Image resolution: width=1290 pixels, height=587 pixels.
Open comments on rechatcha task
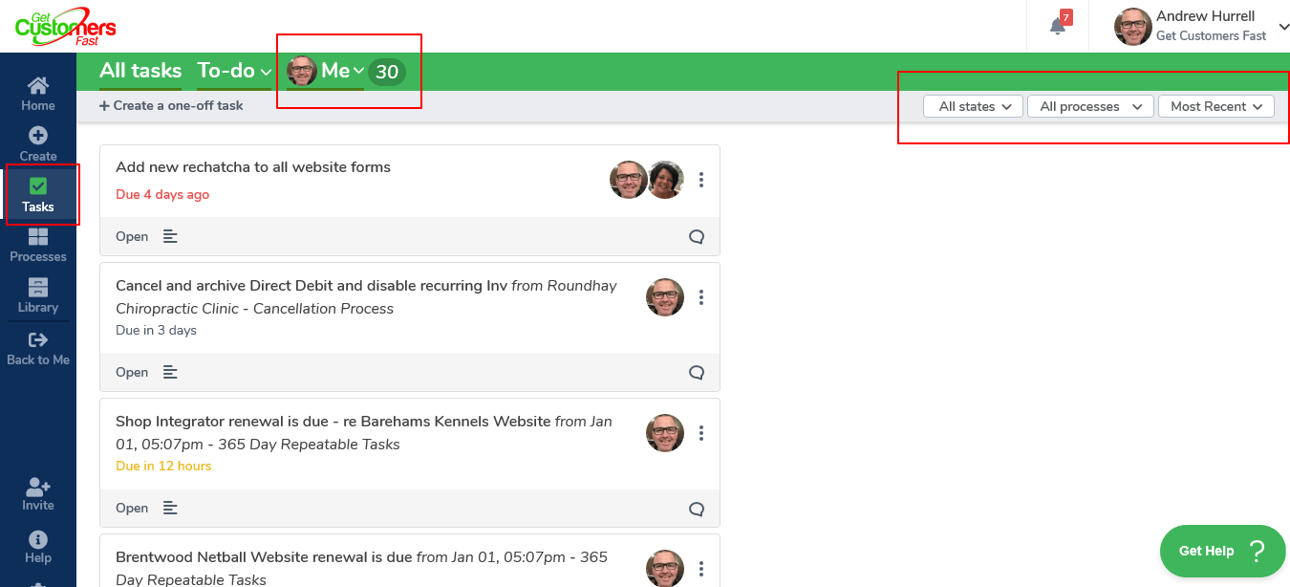click(697, 237)
